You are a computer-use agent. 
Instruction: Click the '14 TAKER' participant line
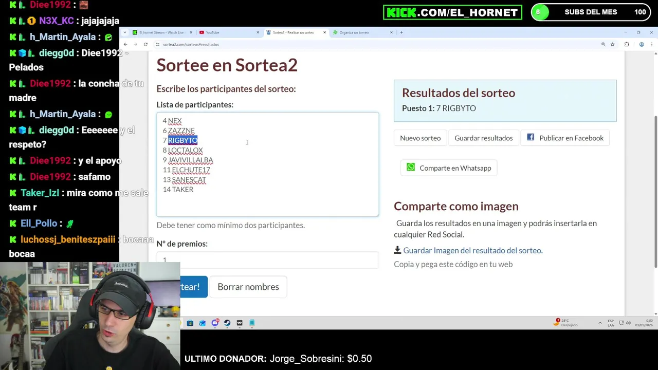point(178,189)
